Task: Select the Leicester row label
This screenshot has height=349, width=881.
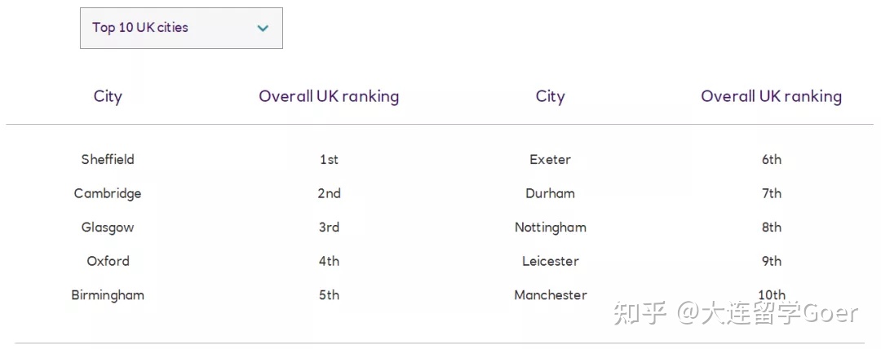Action: (x=550, y=261)
